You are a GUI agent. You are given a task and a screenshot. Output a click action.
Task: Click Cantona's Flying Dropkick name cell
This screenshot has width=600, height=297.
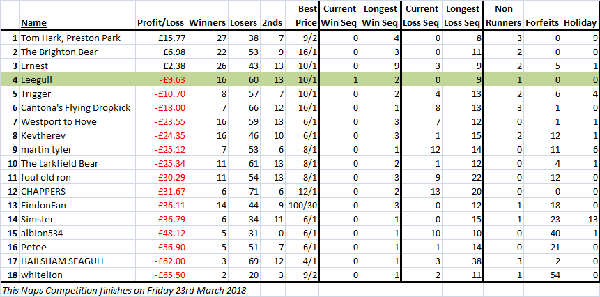click(75, 108)
